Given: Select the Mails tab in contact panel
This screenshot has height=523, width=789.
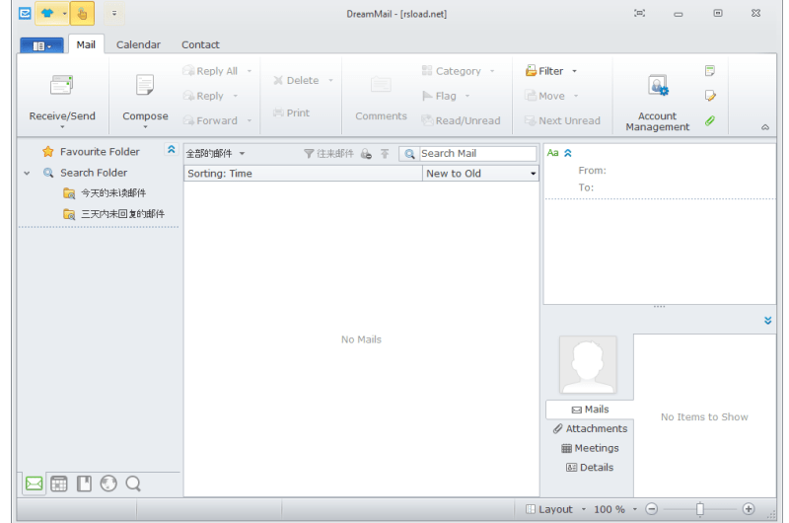Looking at the screenshot, I should pyautogui.click(x=590, y=410).
